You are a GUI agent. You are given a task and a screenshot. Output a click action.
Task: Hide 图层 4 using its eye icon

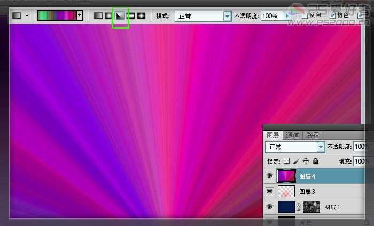tap(269, 176)
